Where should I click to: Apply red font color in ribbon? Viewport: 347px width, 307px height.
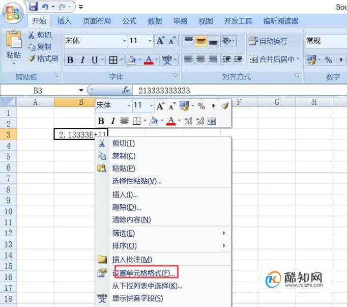tap(149, 60)
